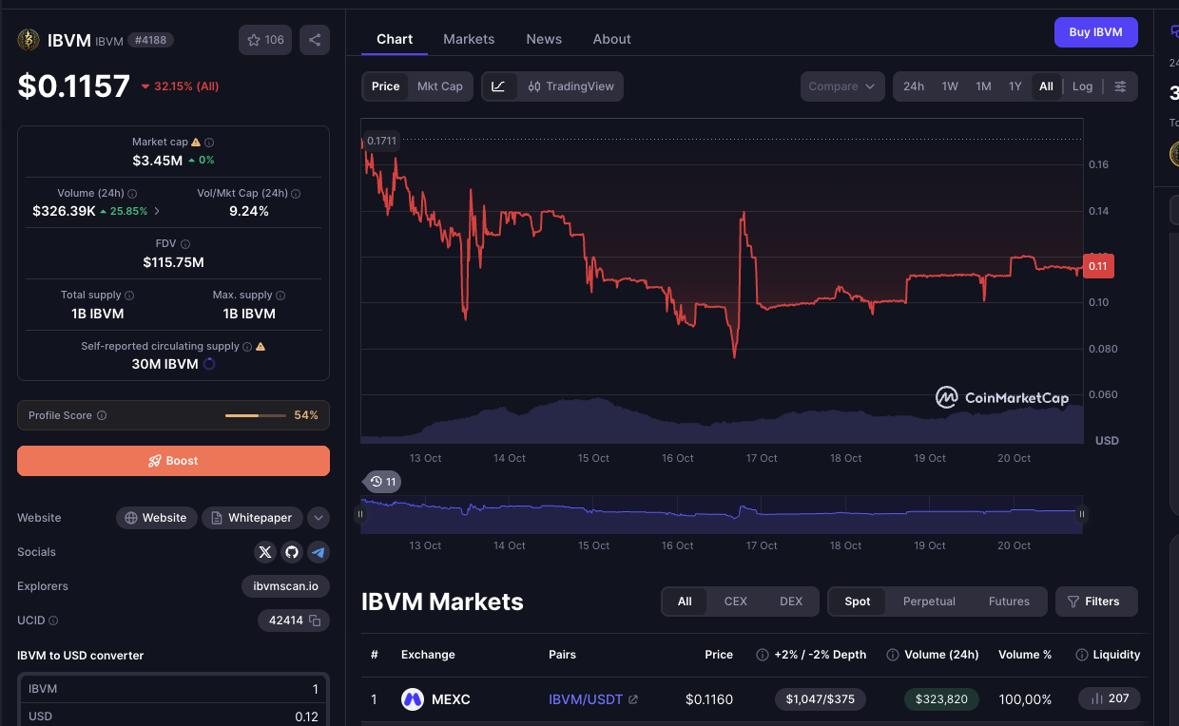This screenshot has height=726, width=1179.
Task: Grab the right handle of the chart range slider
Action: (x=1082, y=514)
